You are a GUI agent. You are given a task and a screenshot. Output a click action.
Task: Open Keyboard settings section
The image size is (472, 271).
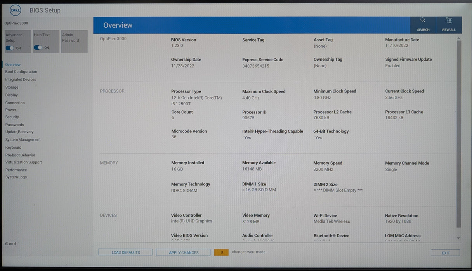13,148
